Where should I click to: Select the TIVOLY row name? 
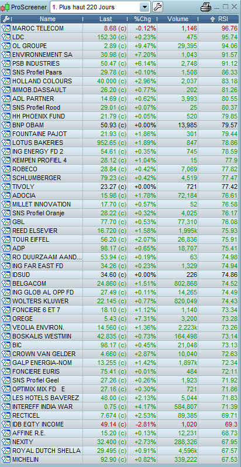click(23, 187)
